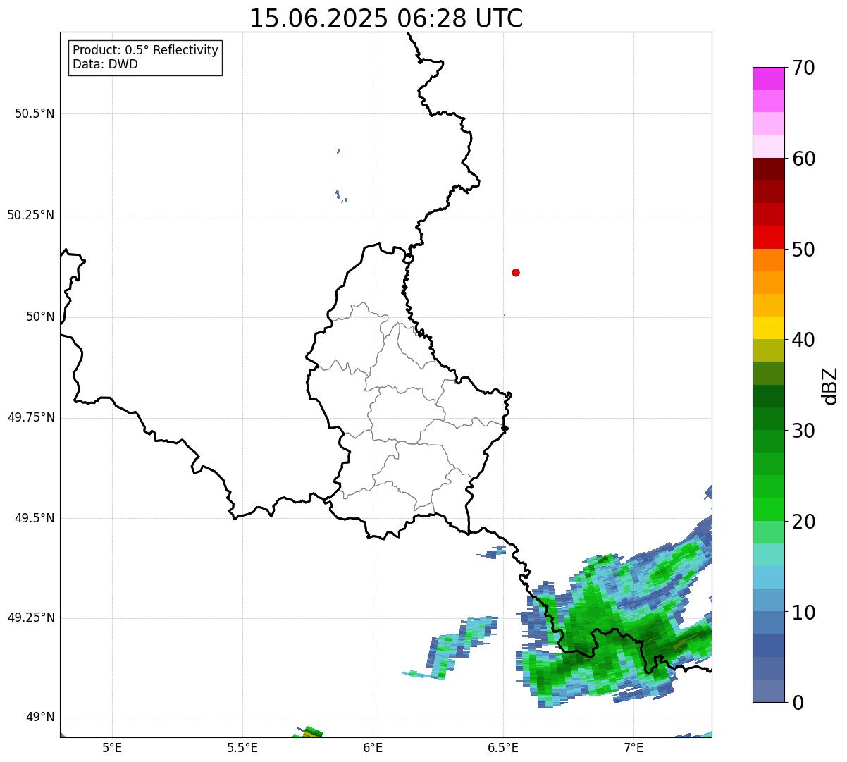Click the 50.5°N latitude label
The height and width of the screenshot is (762, 847).
(35, 113)
